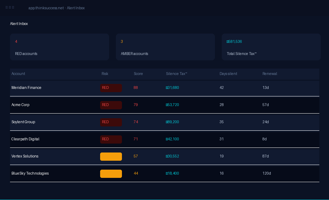Sort by the Renewal column header
Screen dimensions: 329x200
pyautogui.click(x=270, y=74)
